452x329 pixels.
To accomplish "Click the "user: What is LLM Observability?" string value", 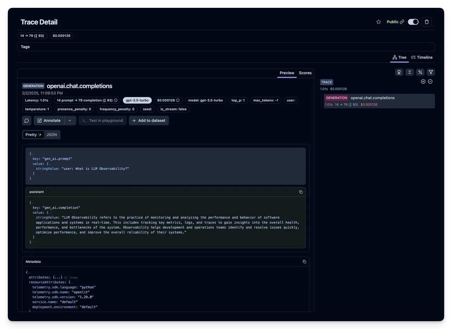I will [95, 169].
